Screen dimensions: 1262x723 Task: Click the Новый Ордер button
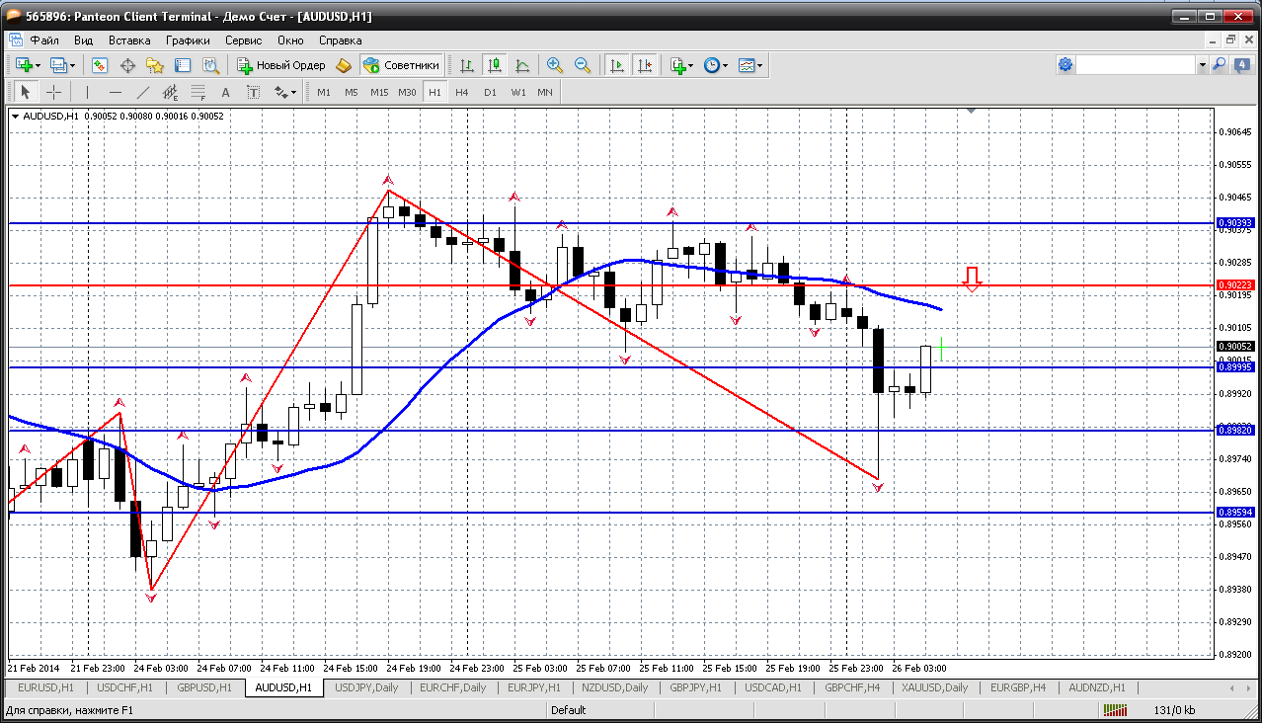(x=281, y=65)
